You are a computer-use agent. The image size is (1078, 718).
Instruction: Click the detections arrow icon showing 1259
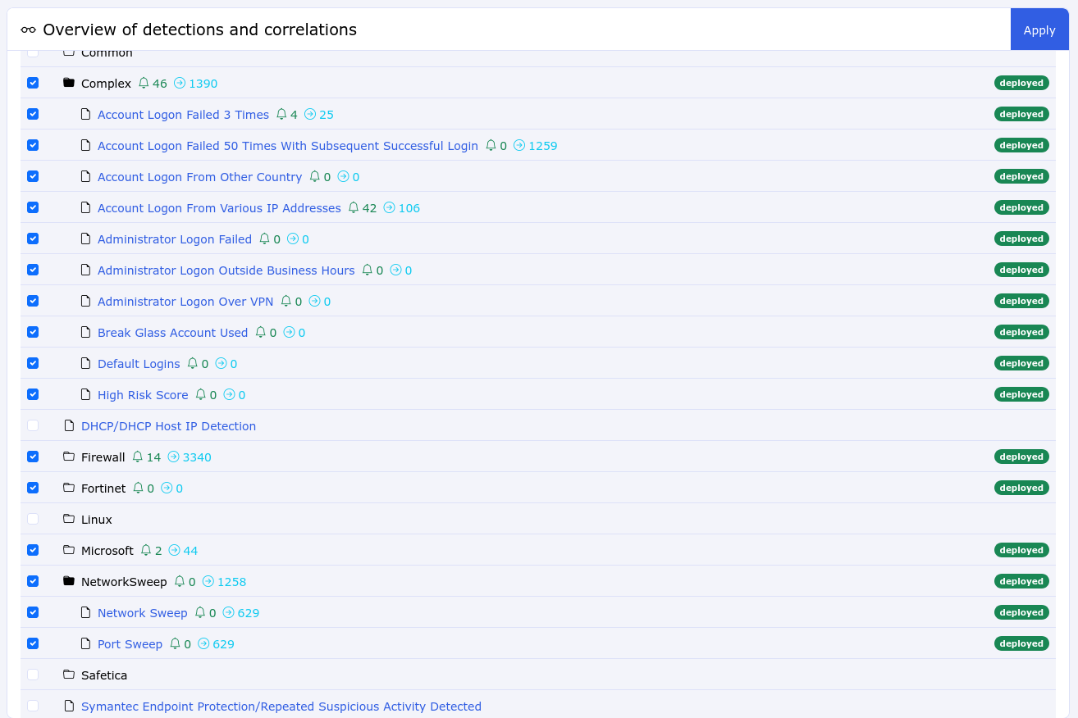pos(518,145)
